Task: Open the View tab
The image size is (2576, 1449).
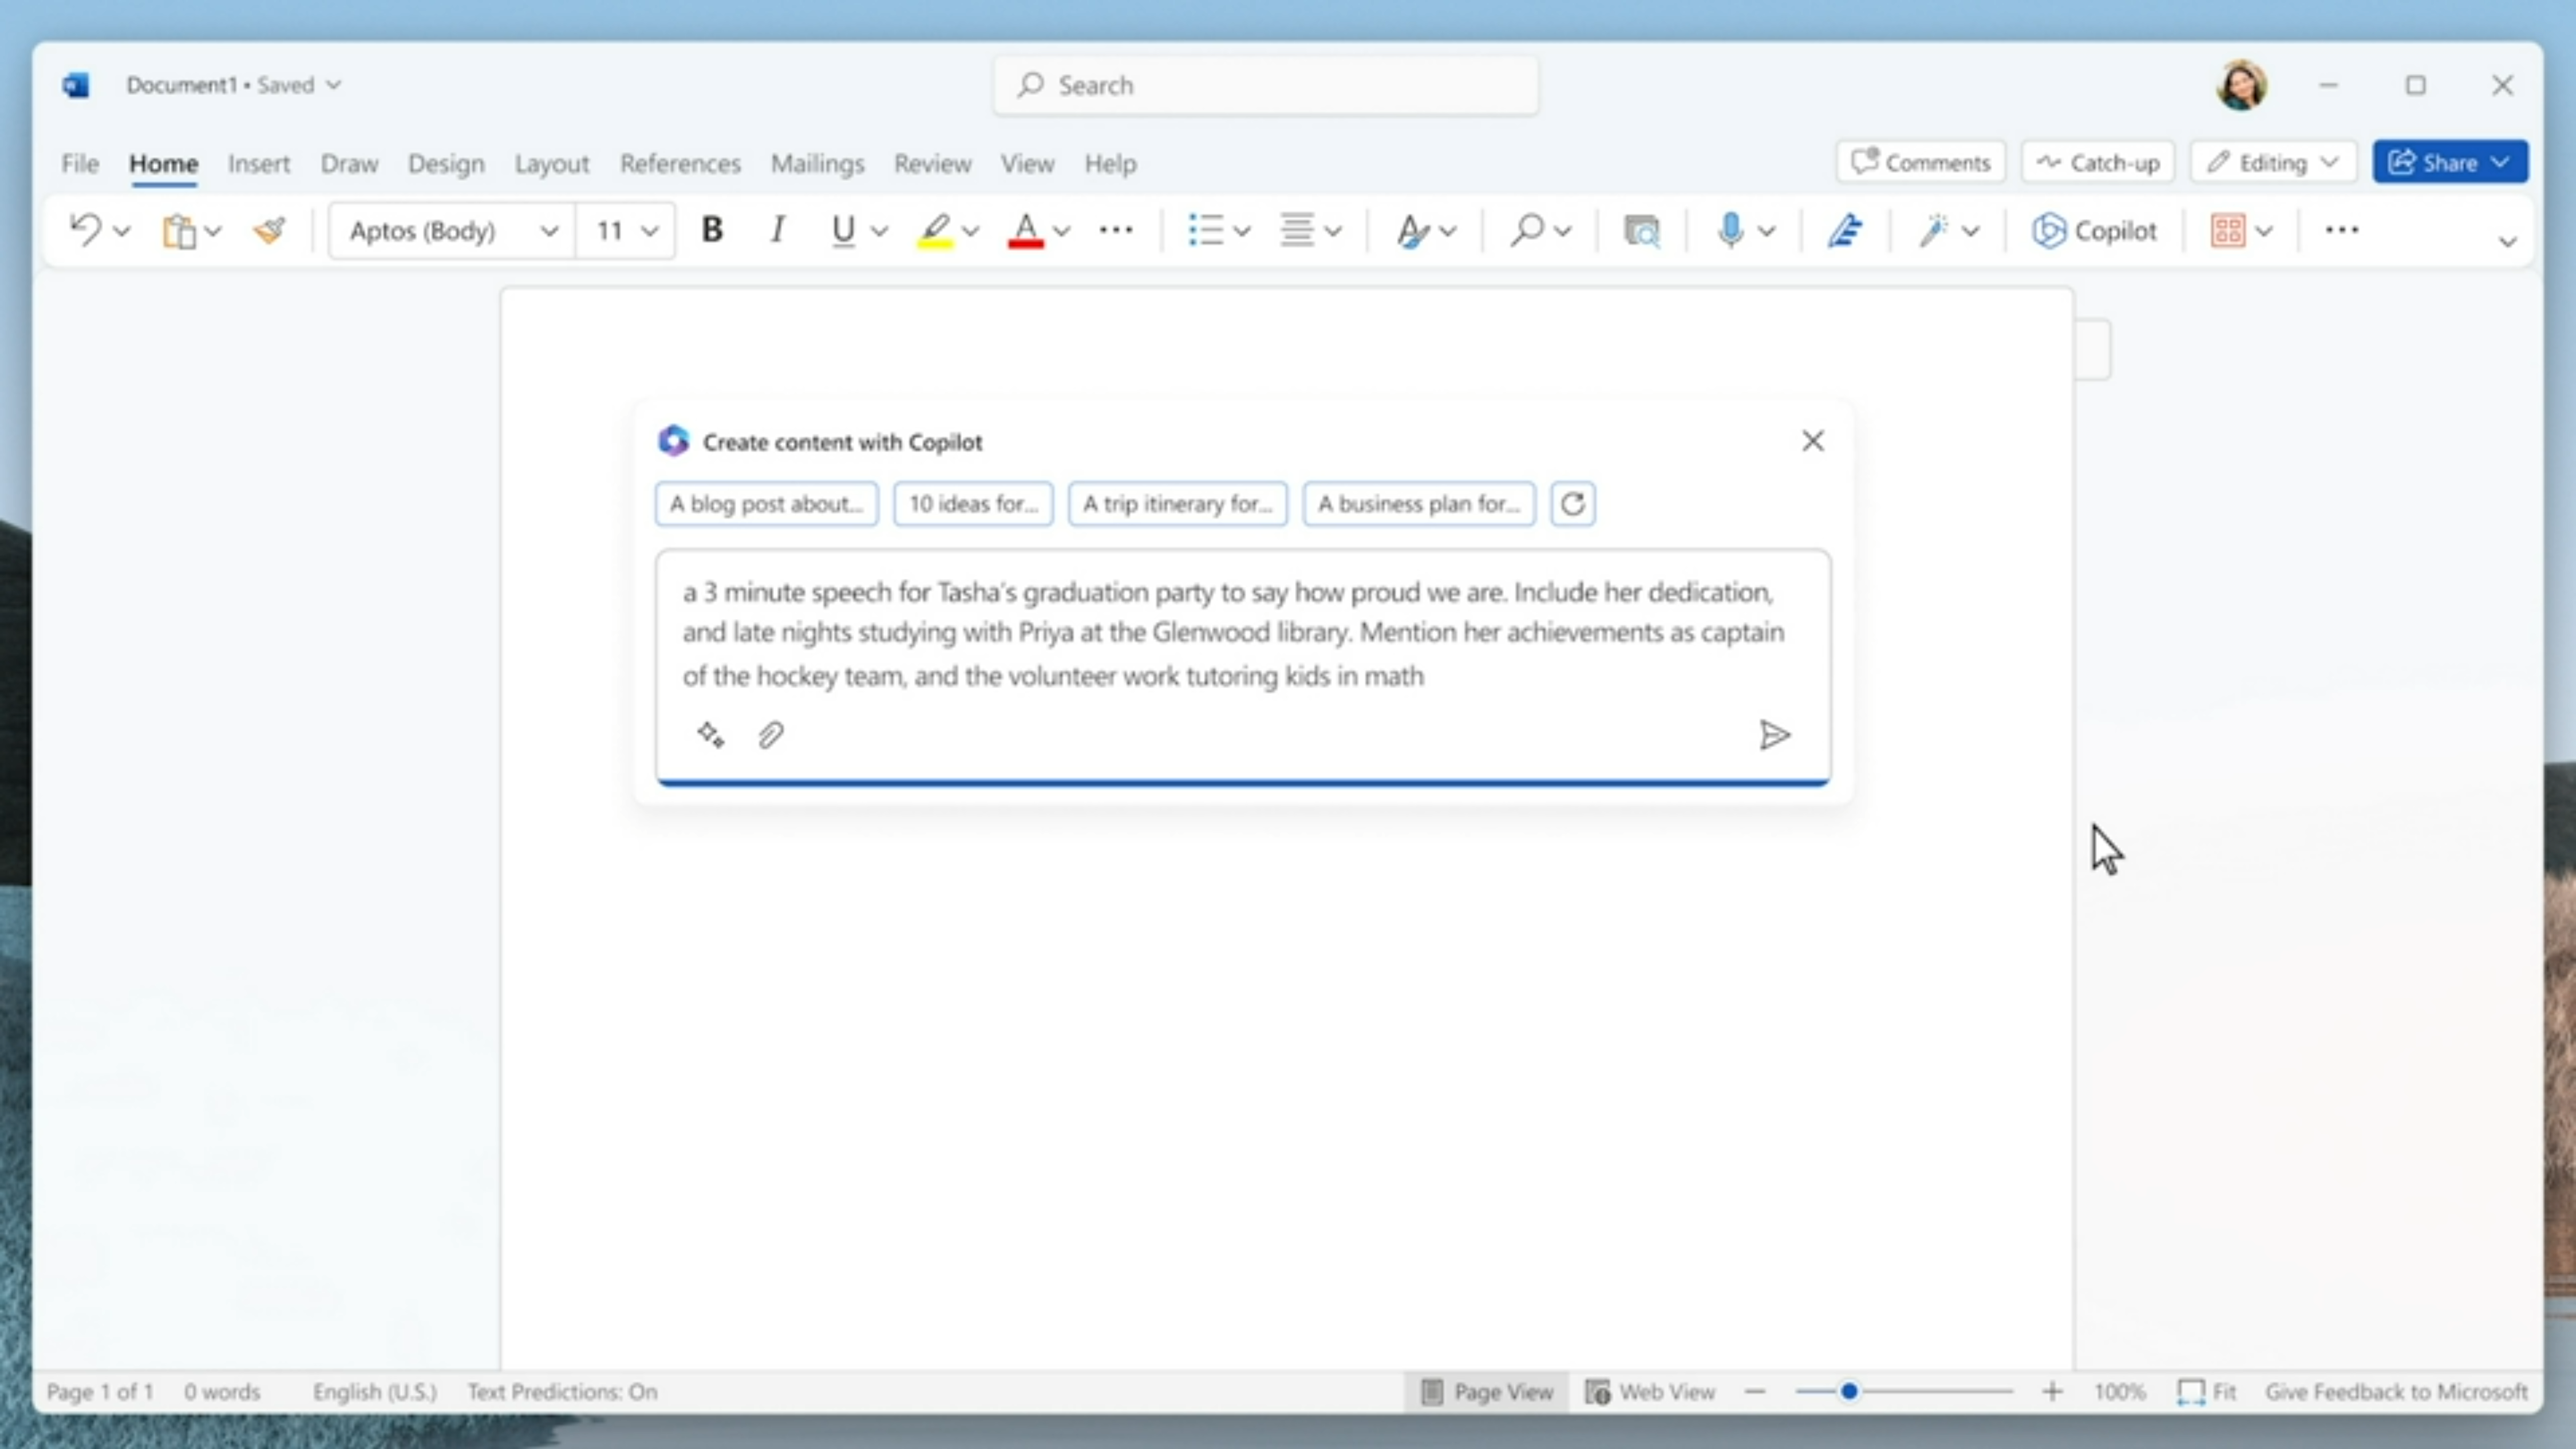Action: click(x=1027, y=163)
